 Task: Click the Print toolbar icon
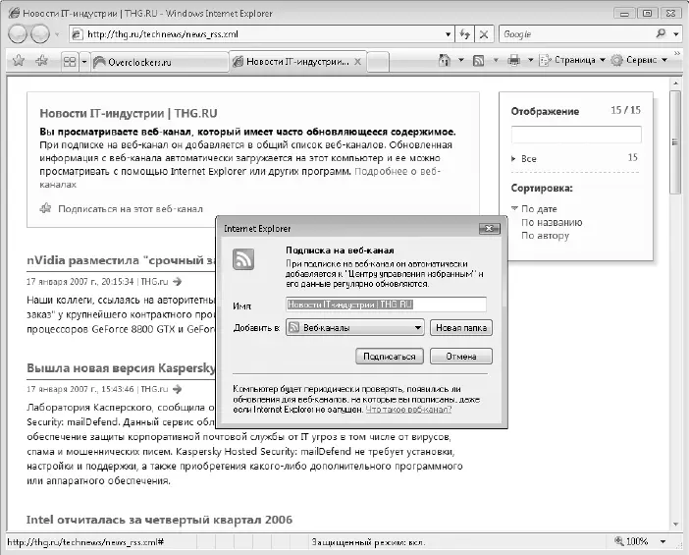[x=513, y=60]
